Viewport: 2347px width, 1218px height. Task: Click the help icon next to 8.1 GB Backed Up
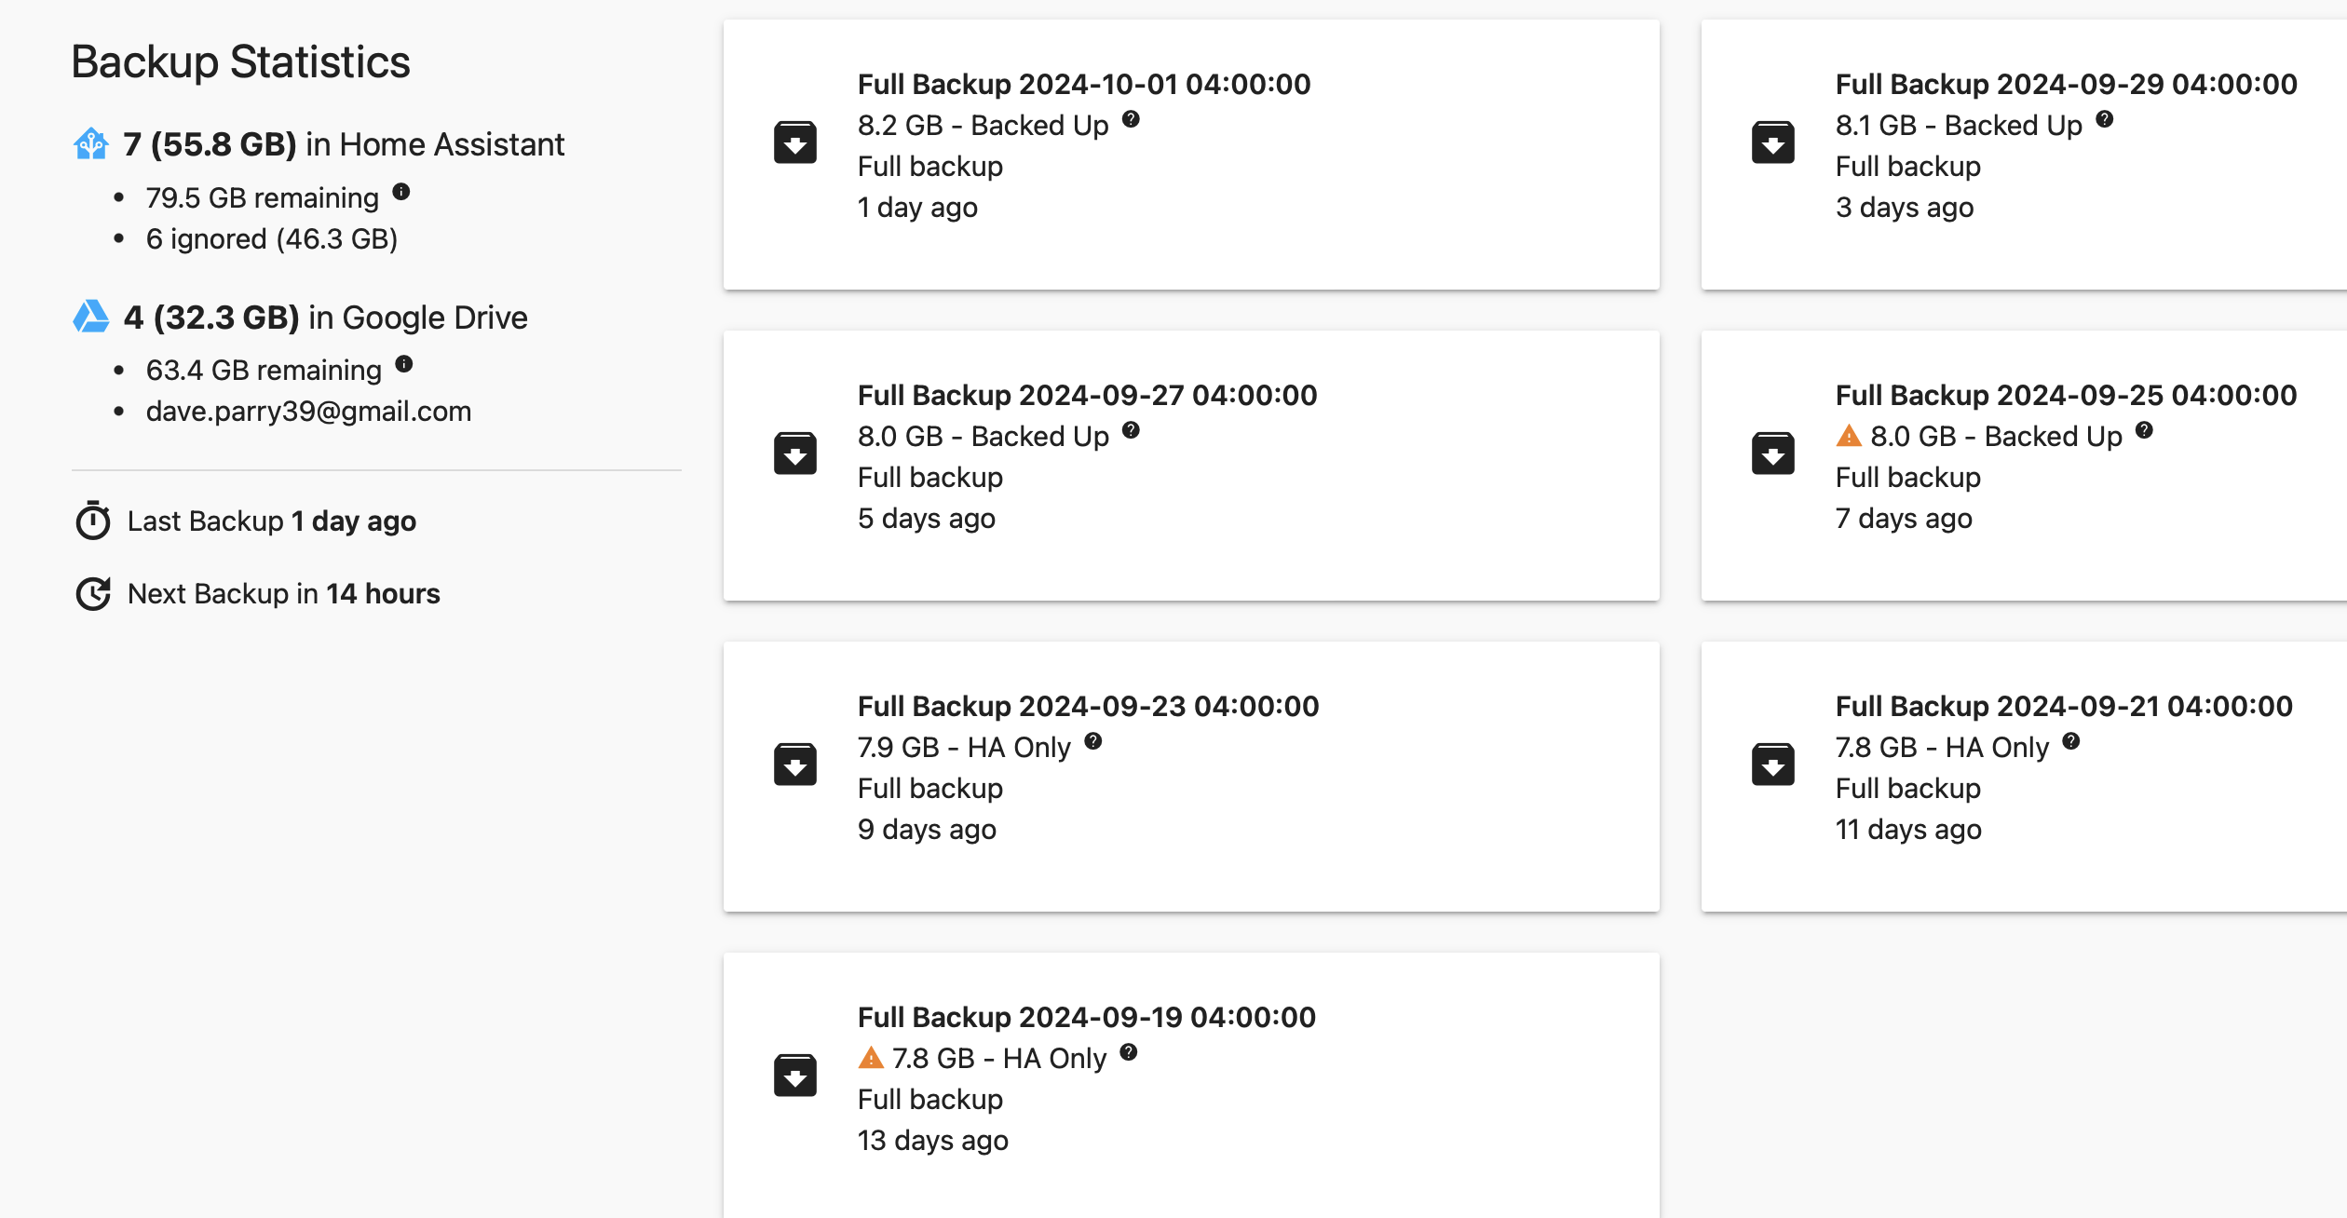click(x=2105, y=119)
